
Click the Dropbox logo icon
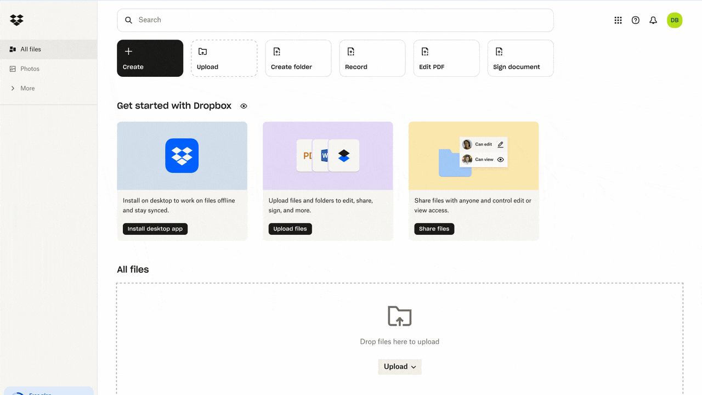pos(16,20)
